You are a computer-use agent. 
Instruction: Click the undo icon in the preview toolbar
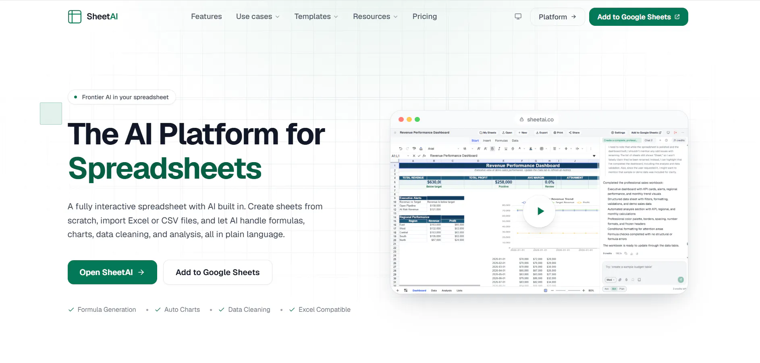401,149
